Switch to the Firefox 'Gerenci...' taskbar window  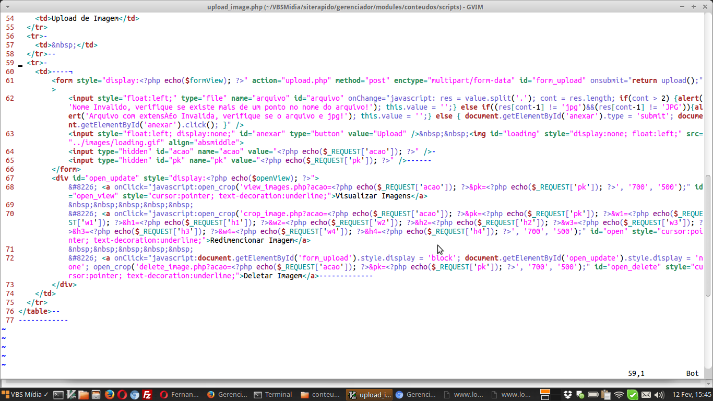(227, 395)
